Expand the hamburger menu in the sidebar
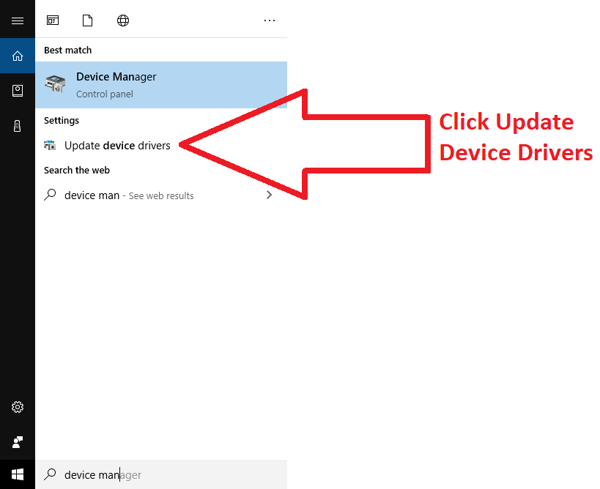600x489 pixels. [18, 20]
